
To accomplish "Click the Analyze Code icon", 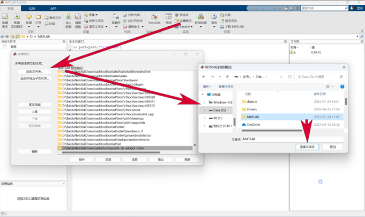I will pyautogui.click(x=125, y=15).
